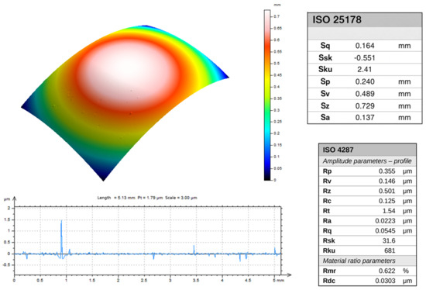Click the Sa parameter row
Image resolution: width=426 pixels, height=290 pixels.
pos(365,118)
